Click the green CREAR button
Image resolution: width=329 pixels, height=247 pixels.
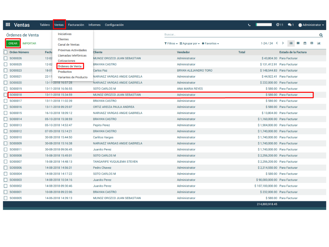click(13, 43)
